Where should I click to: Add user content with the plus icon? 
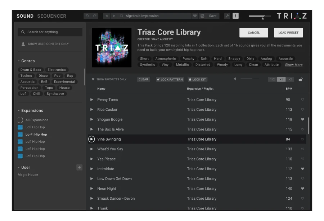pos(79,167)
